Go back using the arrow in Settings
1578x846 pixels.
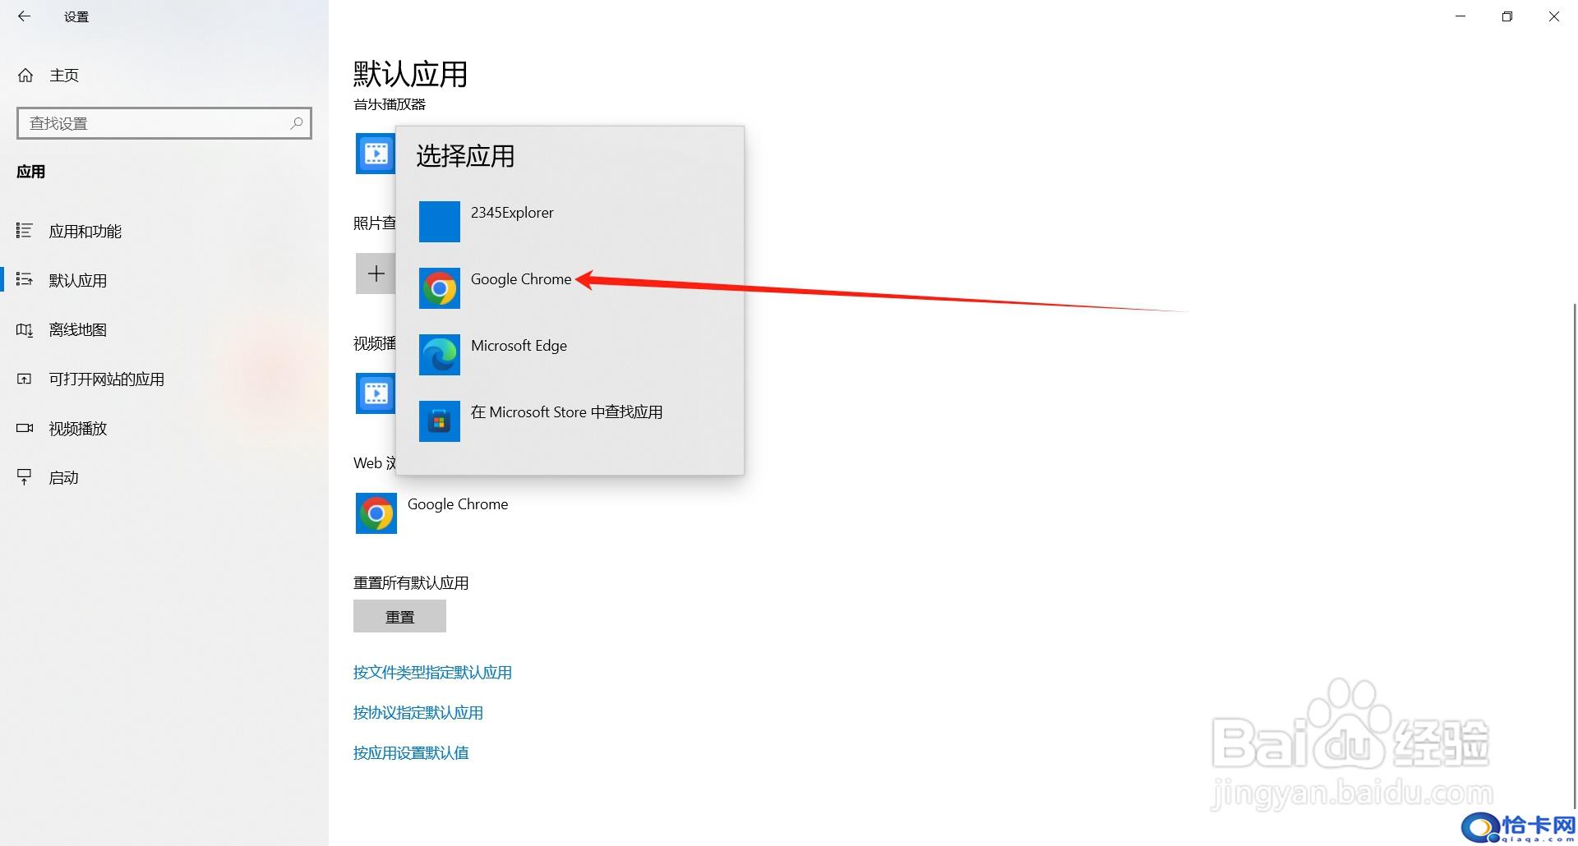[x=24, y=16]
